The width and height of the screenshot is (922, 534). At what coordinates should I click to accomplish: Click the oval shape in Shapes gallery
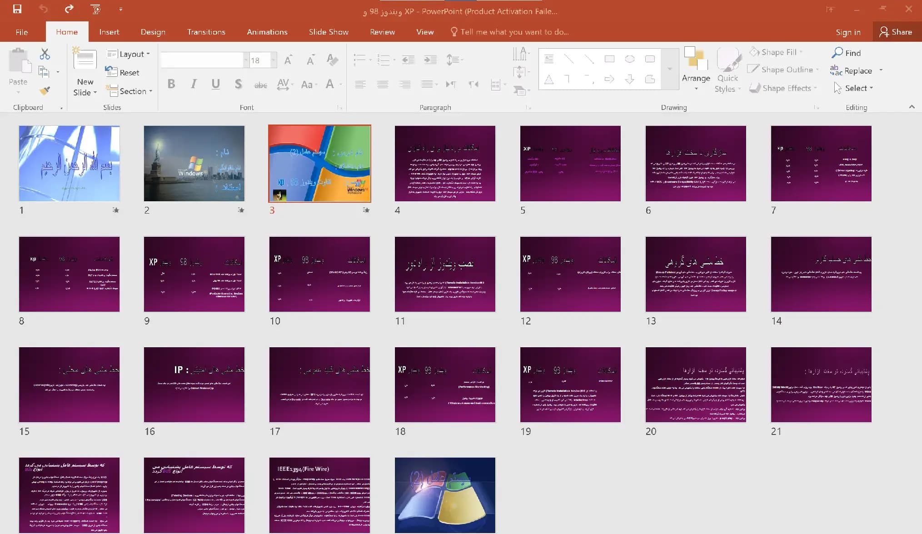(629, 59)
